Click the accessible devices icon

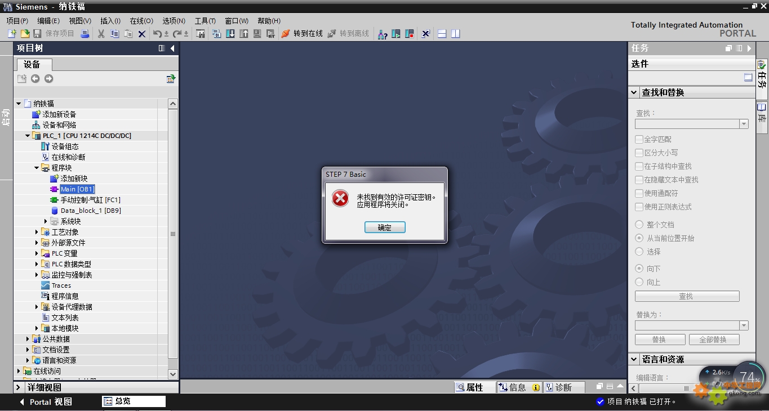point(383,34)
